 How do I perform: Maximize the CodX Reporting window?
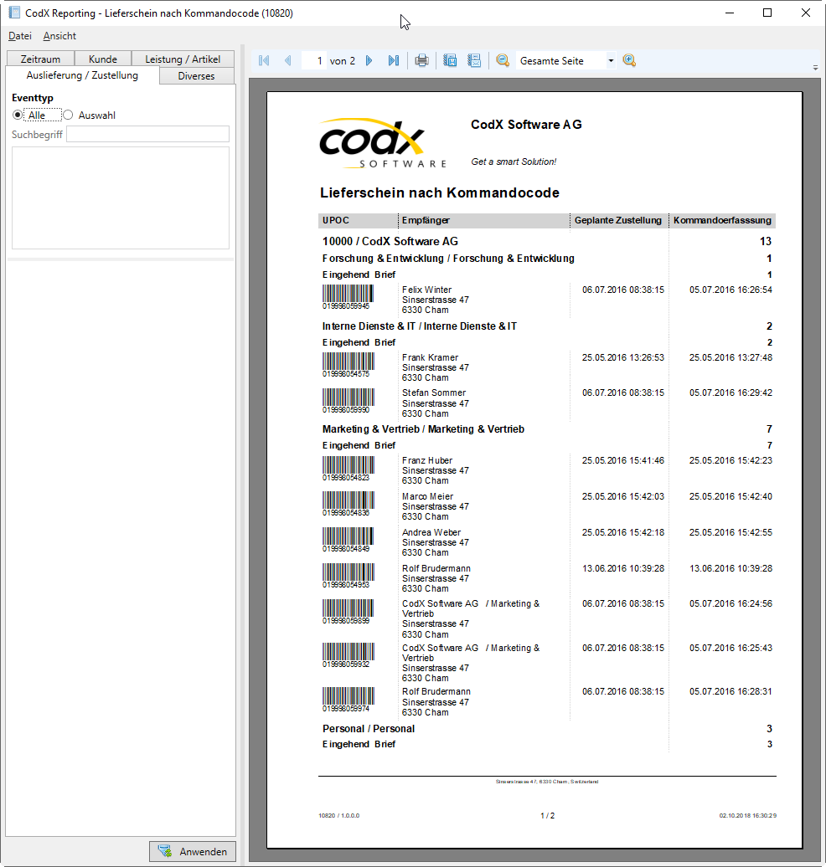pyautogui.click(x=767, y=13)
